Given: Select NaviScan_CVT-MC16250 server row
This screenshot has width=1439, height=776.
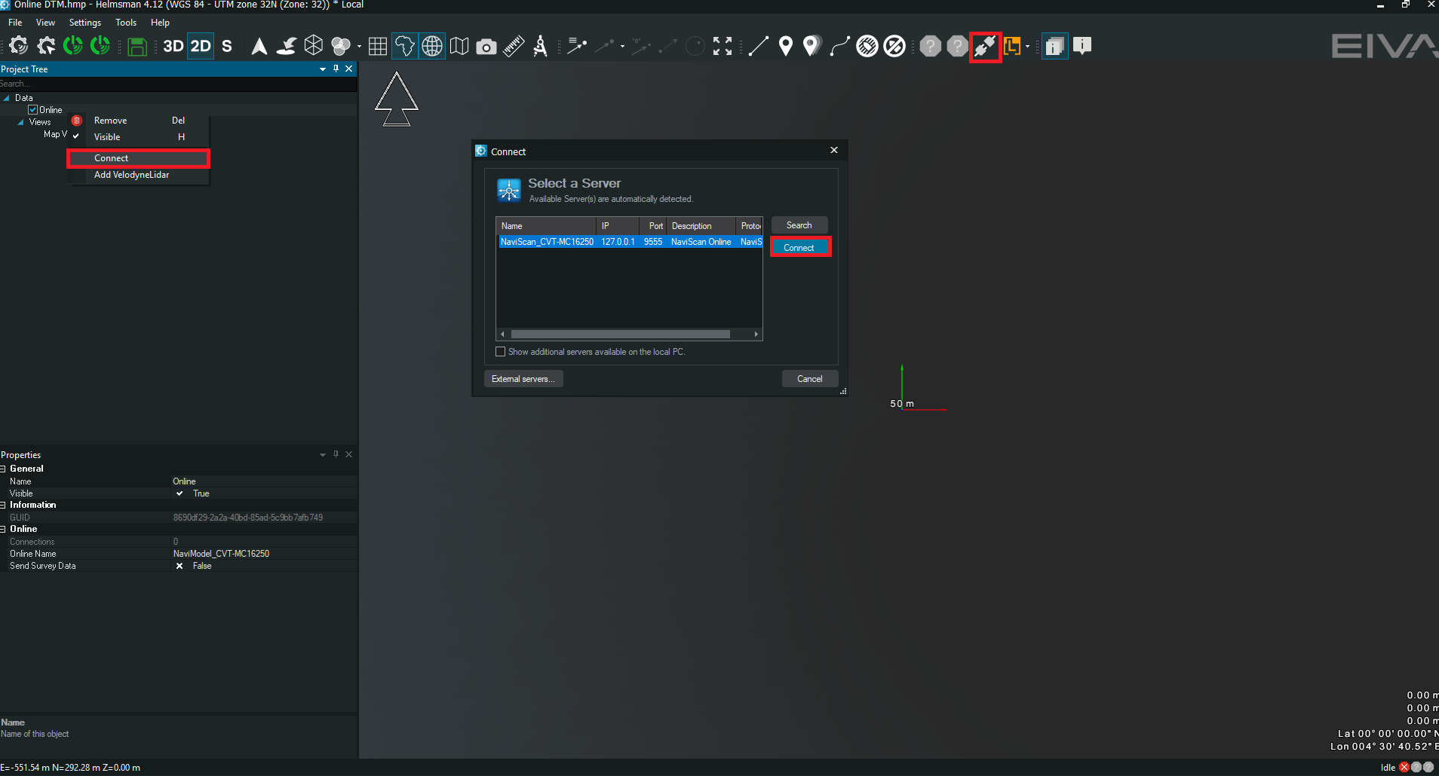Looking at the screenshot, I should [630, 242].
